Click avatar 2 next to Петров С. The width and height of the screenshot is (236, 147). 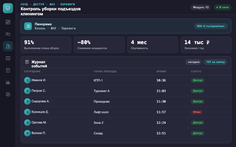27,91
